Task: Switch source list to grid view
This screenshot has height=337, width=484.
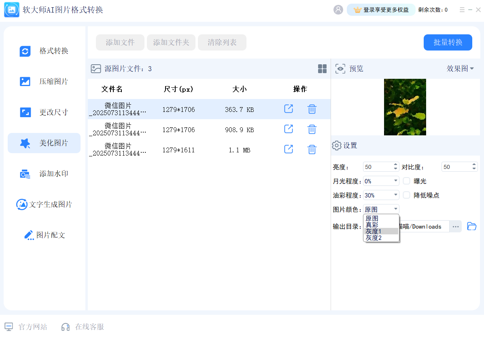Action: click(322, 69)
